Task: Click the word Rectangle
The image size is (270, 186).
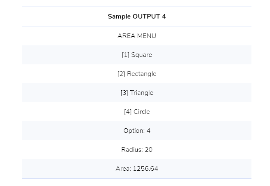Action: pyautogui.click(x=141, y=74)
